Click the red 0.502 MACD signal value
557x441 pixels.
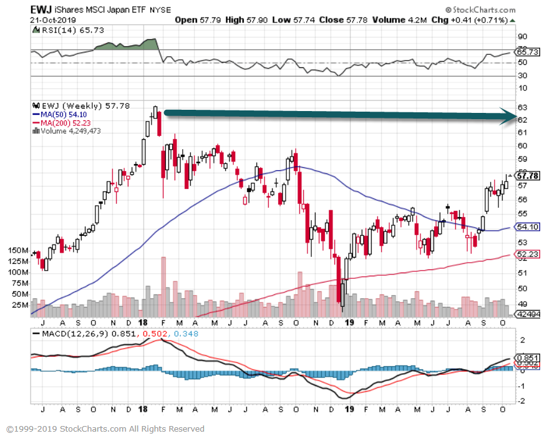155,334
